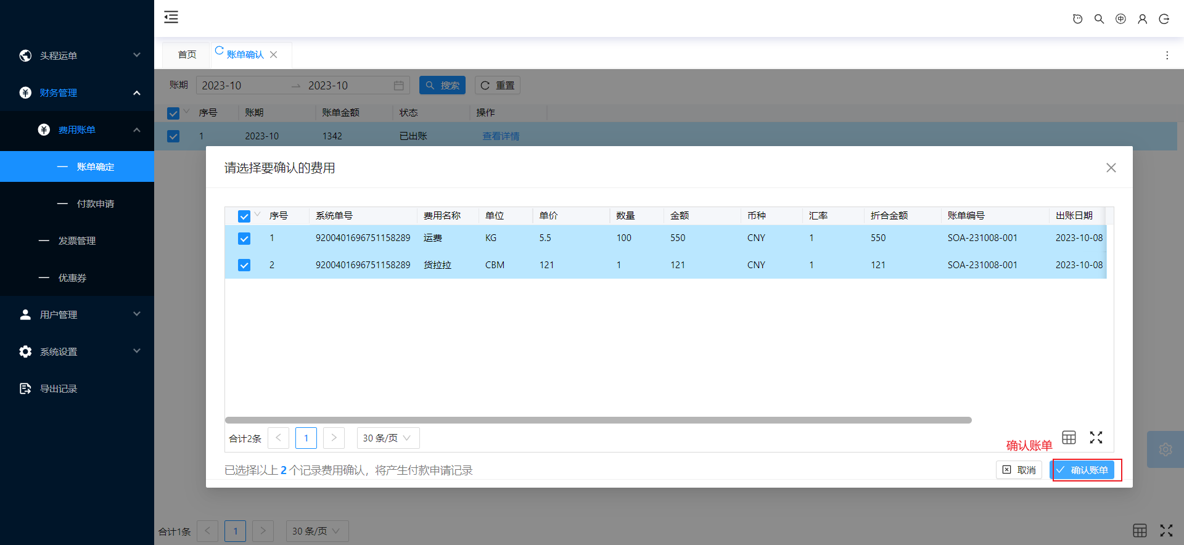Select 账单确定 in the sidebar
The height and width of the screenshot is (545, 1184).
[x=77, y=166]
